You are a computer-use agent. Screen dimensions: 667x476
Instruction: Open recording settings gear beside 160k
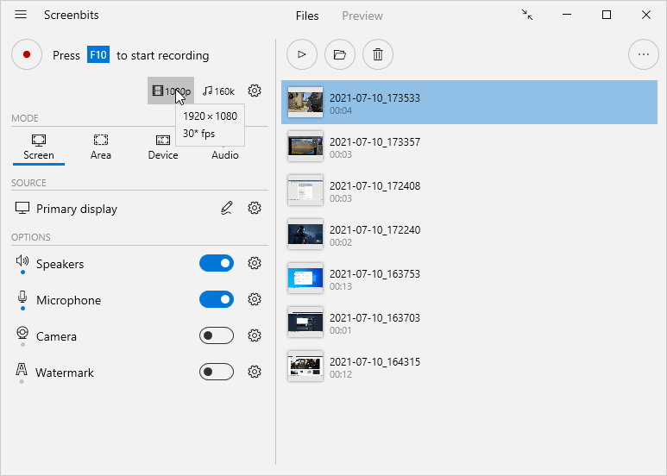pos(255,91)
